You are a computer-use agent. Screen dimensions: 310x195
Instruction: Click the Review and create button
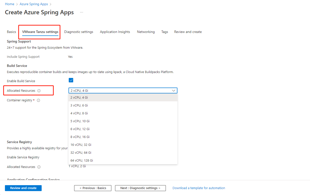(x=23, y=188)
